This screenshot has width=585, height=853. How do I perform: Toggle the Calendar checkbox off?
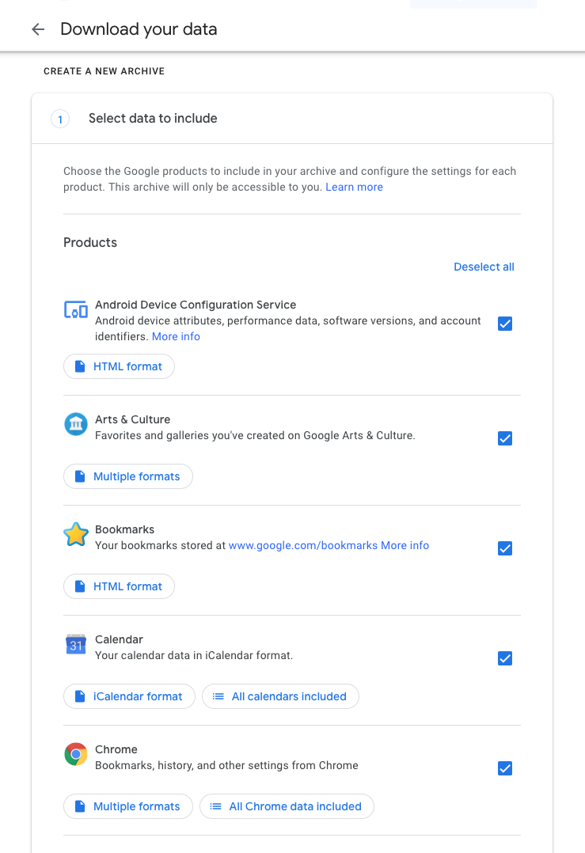(x=505, y=658)
